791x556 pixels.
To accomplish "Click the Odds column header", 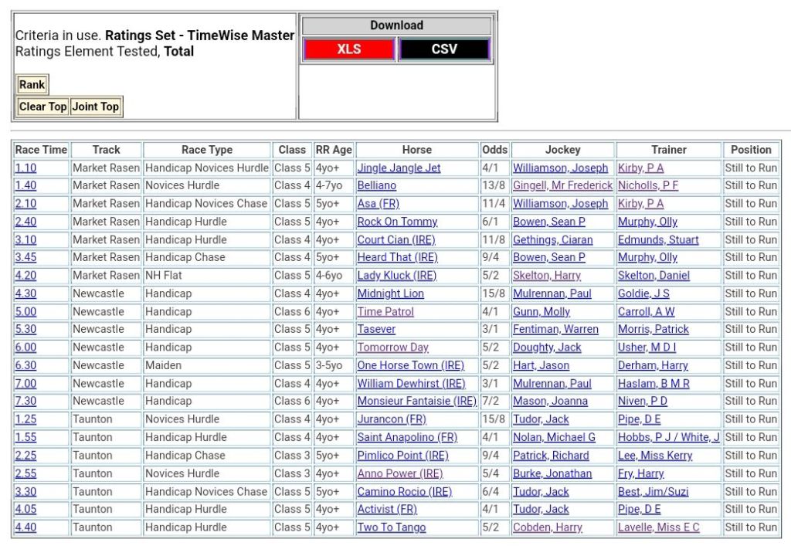I will (494, 150).
